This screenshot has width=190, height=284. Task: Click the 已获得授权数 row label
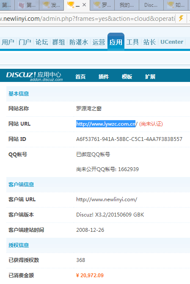[24, 260]
